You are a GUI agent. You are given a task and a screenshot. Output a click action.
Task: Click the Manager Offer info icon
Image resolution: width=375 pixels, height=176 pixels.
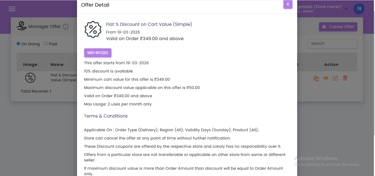click(66, 27)
